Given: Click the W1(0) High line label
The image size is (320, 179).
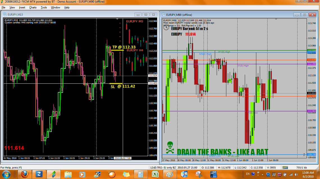Looking at the screenshot, I should tap(224, 52).
